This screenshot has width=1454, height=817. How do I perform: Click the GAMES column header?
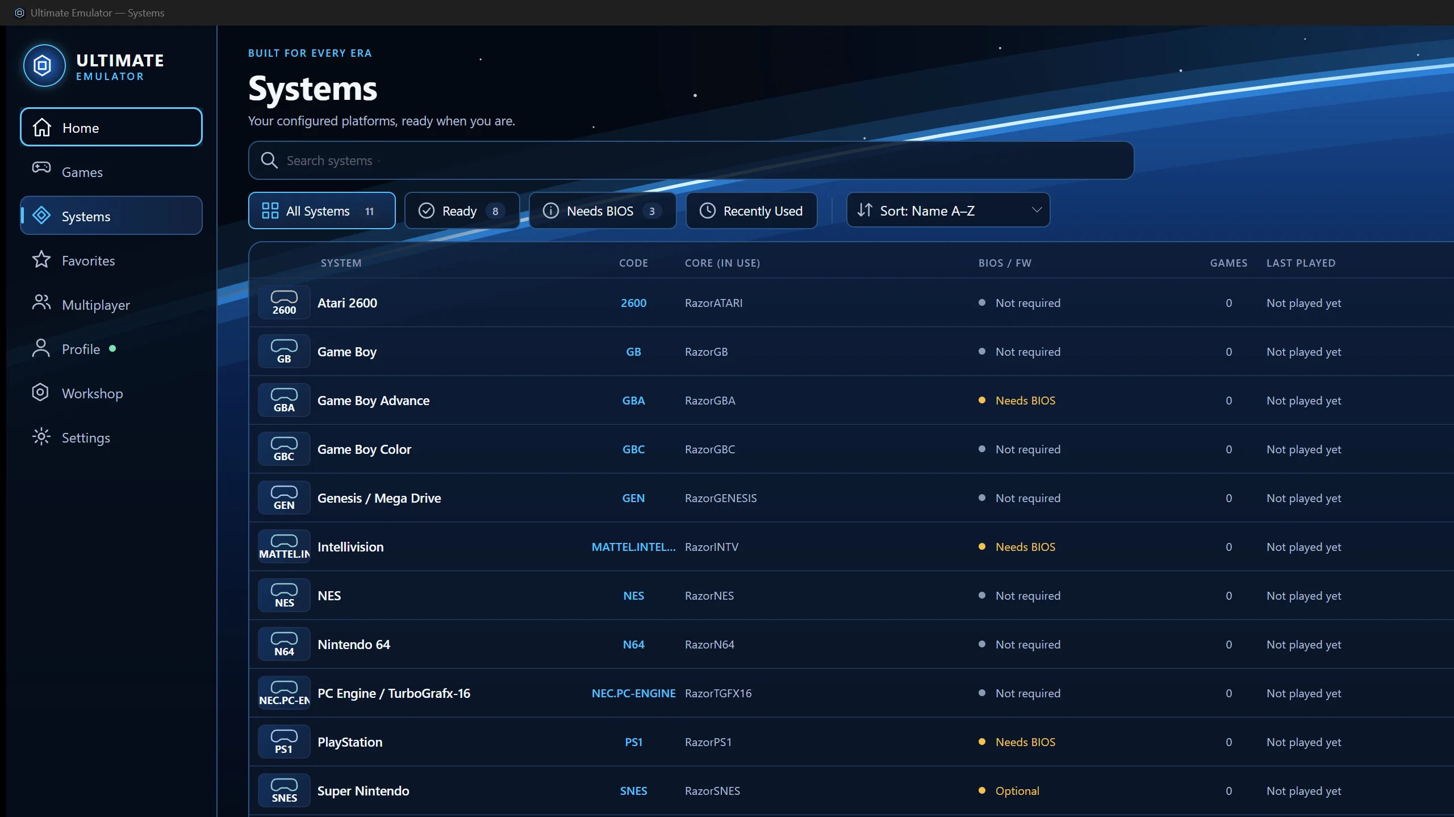point(1229,263)
